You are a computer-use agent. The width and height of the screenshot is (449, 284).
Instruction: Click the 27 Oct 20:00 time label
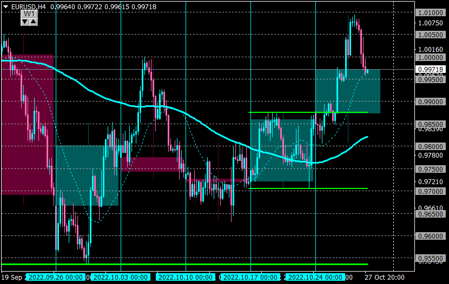tap(385, 277)
